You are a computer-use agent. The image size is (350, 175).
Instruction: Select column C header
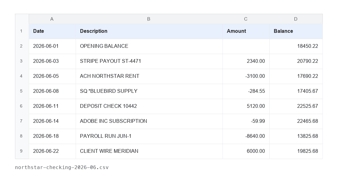246,19
